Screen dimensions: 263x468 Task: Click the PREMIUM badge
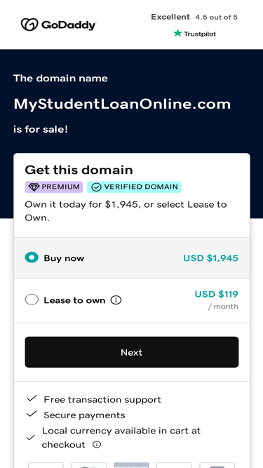(54, 187)
